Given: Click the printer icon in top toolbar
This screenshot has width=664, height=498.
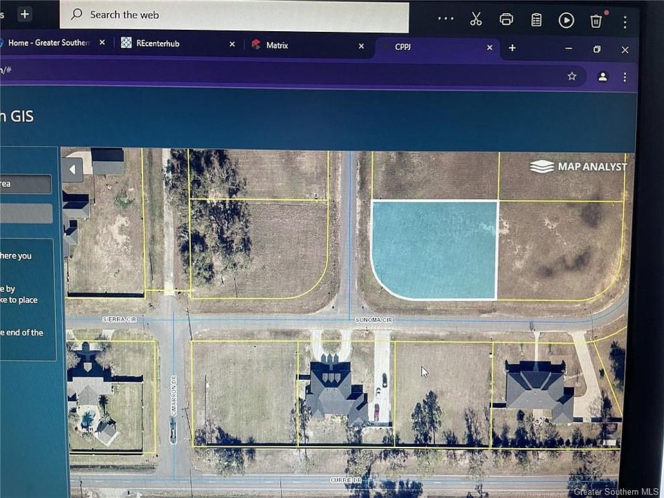Looking at the screenshot, I should [x=506, y=19].
